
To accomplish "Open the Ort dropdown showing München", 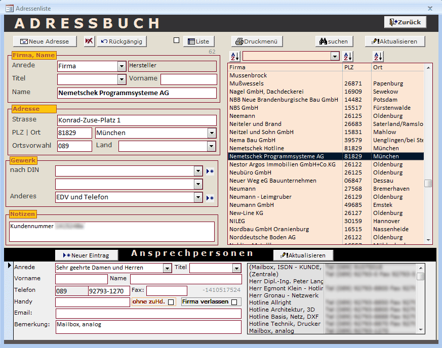I will coord(212,133).
